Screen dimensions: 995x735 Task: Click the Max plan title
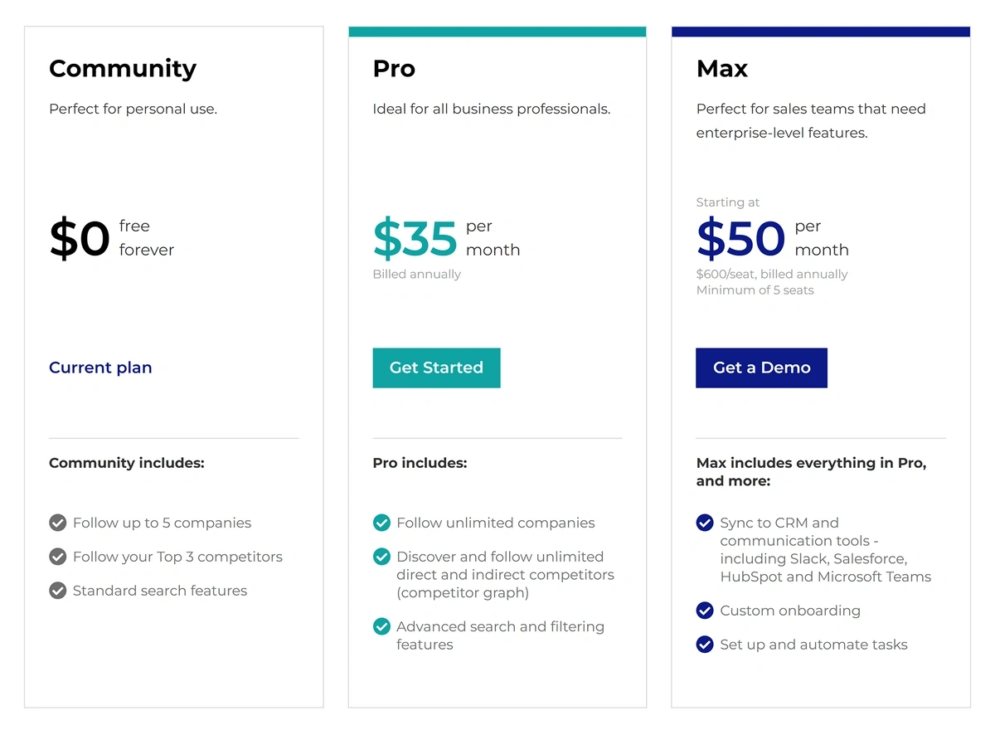tap(722, 69)
